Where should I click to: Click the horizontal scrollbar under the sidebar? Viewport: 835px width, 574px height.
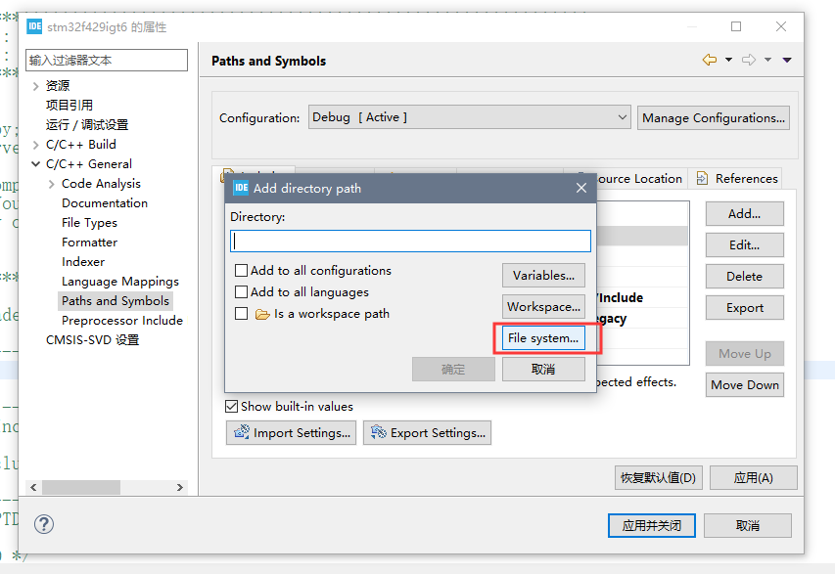point(82,487)
